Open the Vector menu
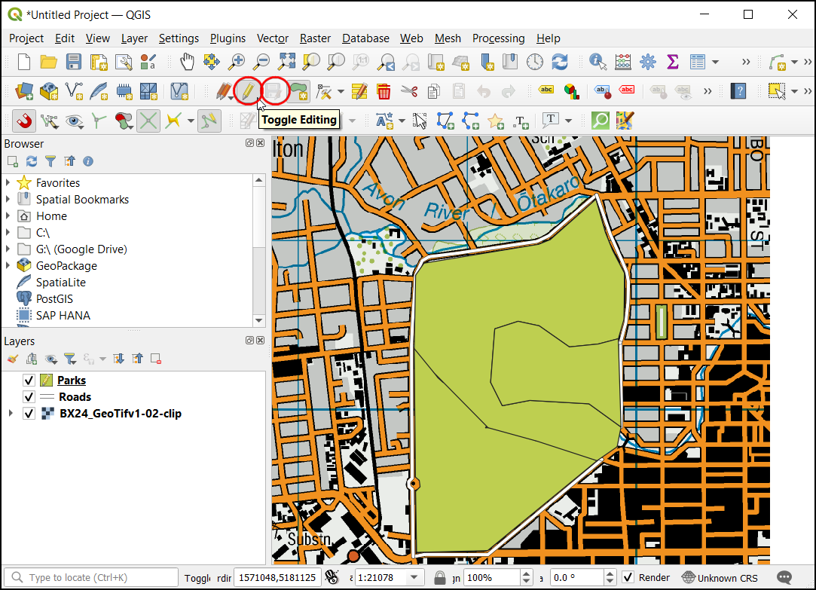This screenshot has width=816, height=590. click(272, 38)
